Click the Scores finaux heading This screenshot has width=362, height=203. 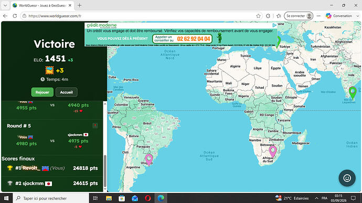coord(18,158)
